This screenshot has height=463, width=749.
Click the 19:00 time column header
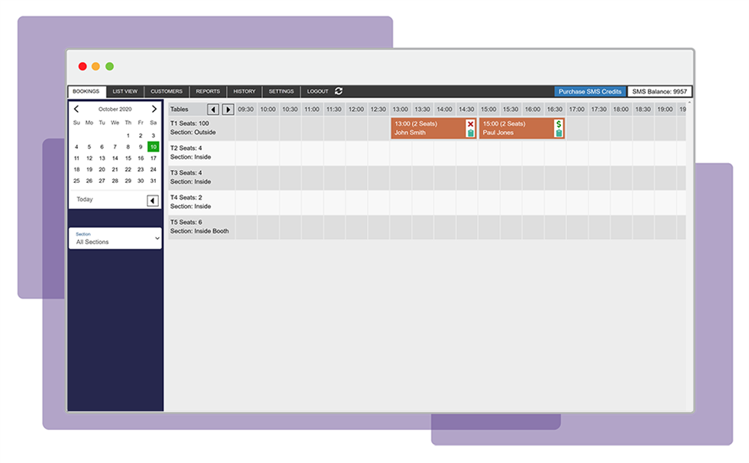(x=665, y=109)
